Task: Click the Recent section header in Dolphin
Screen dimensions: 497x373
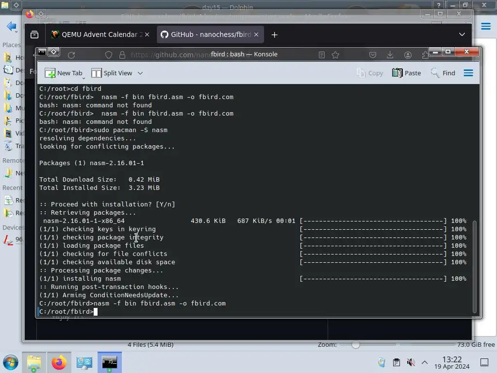Action: coord(12,188)
